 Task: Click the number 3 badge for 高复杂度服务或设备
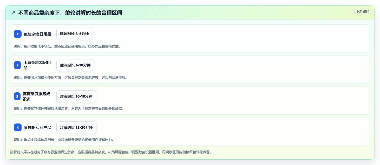pyautogui.click(x=17, y=96)
